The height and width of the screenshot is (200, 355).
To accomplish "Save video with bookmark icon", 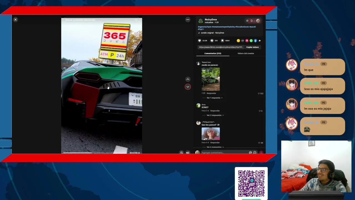I will tap(222, 41).
